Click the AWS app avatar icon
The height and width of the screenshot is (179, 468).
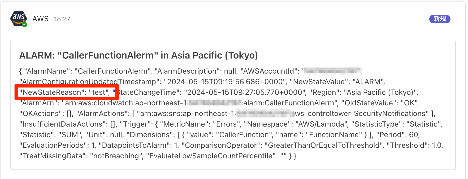click(19, 19)
